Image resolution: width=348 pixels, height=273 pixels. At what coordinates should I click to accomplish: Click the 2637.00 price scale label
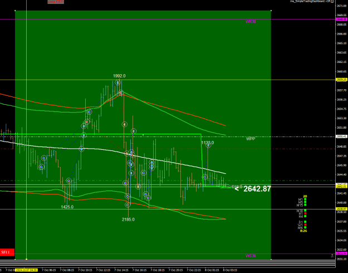[341, 222]
